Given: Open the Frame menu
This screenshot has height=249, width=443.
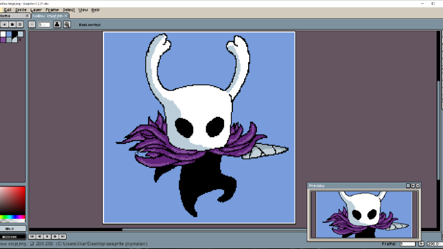Looking at the screenshot, I should click(x=52, y=10).
